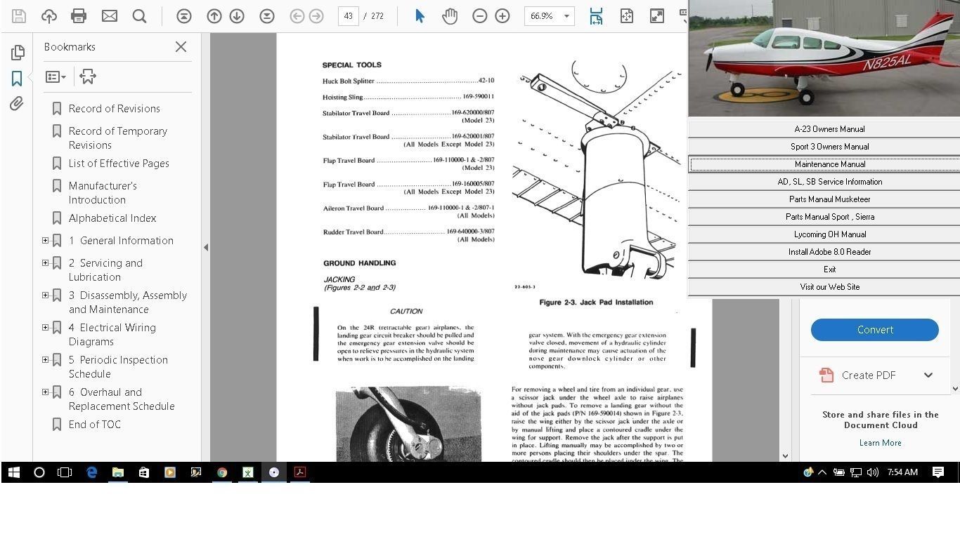Viewport: 960px width, 539px height.
Task: Click Visit our Web Site
Action: pyautogui.click(x=824, y=287)
